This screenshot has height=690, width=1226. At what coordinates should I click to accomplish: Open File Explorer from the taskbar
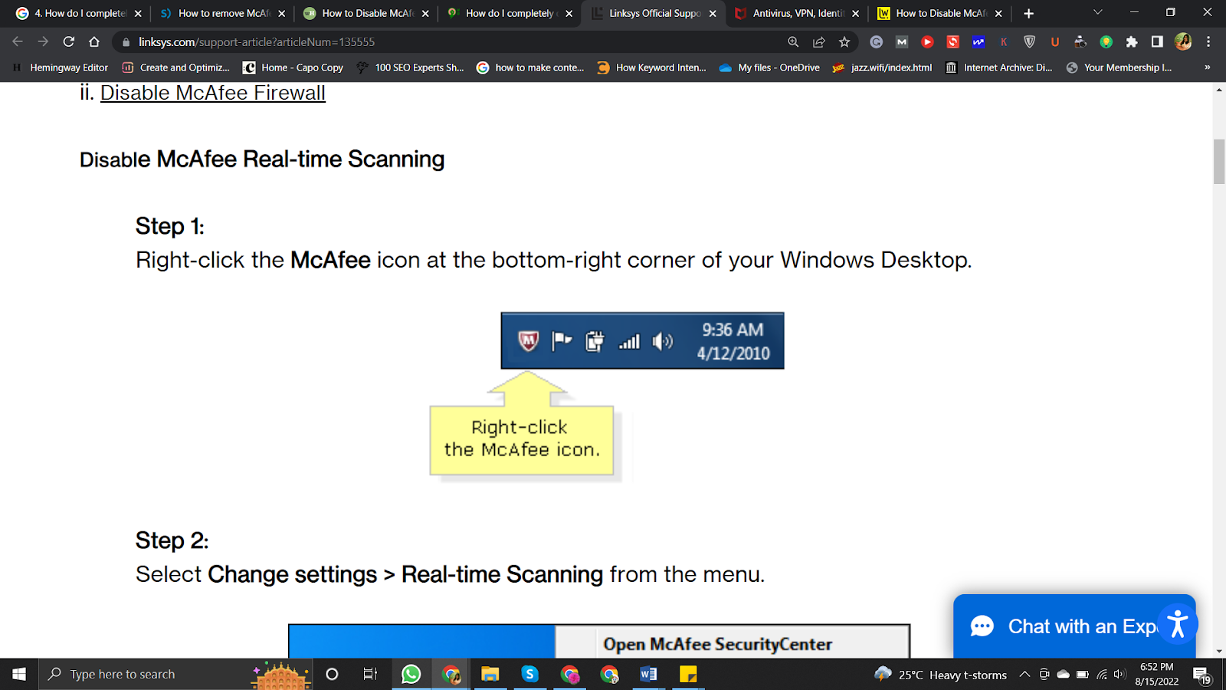pos(490,674)
